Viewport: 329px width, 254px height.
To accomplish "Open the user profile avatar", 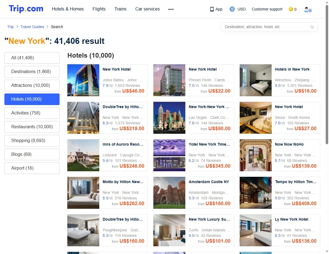I will click(x=307, y=9).
